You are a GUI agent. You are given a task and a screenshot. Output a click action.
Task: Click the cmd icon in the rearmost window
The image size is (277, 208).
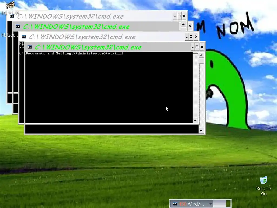pyautogui.click(x=12, y=16)
